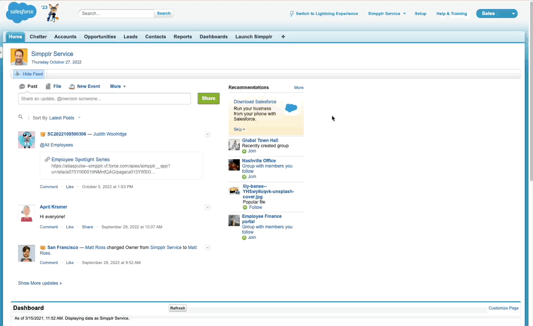Open the Employee Spotlight Series link
This screenshot has width=533, height=326.
point(80,159)
